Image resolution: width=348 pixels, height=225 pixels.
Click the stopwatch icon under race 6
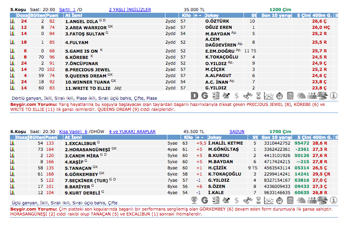pyautogui.click(x=279, y=200)
